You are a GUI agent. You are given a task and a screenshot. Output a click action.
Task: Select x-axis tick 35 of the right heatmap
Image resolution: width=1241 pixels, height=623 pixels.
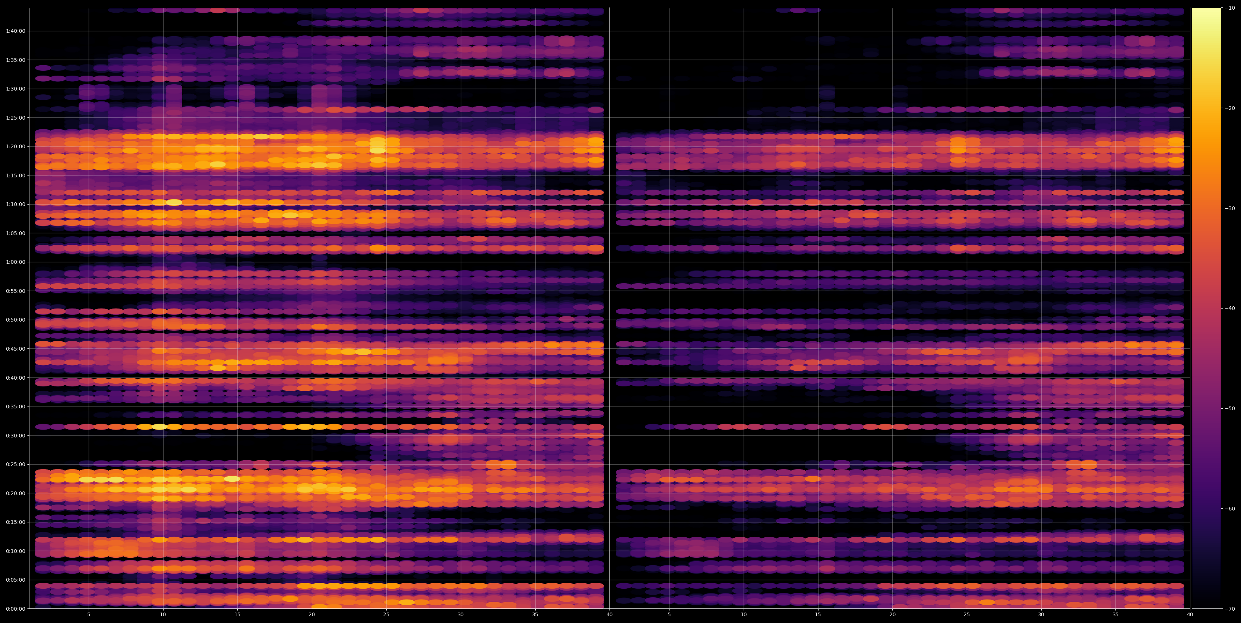(1116, 615)
